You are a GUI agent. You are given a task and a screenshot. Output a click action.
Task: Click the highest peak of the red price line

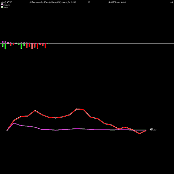point(77,109)
